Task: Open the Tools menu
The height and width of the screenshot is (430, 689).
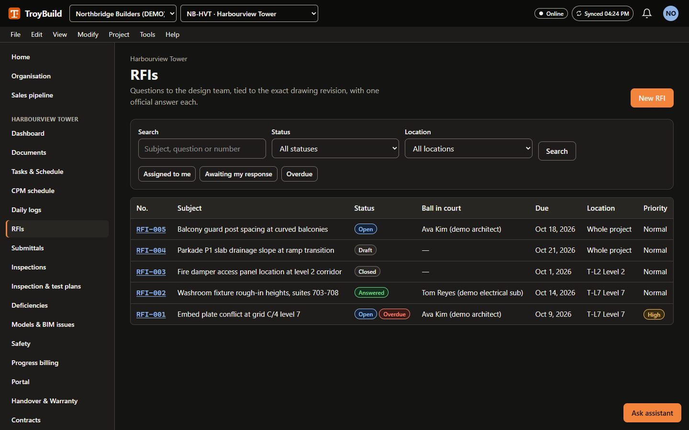Action: [147, 34]
